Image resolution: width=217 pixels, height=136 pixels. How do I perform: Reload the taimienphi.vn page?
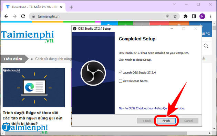pos(23,16)
